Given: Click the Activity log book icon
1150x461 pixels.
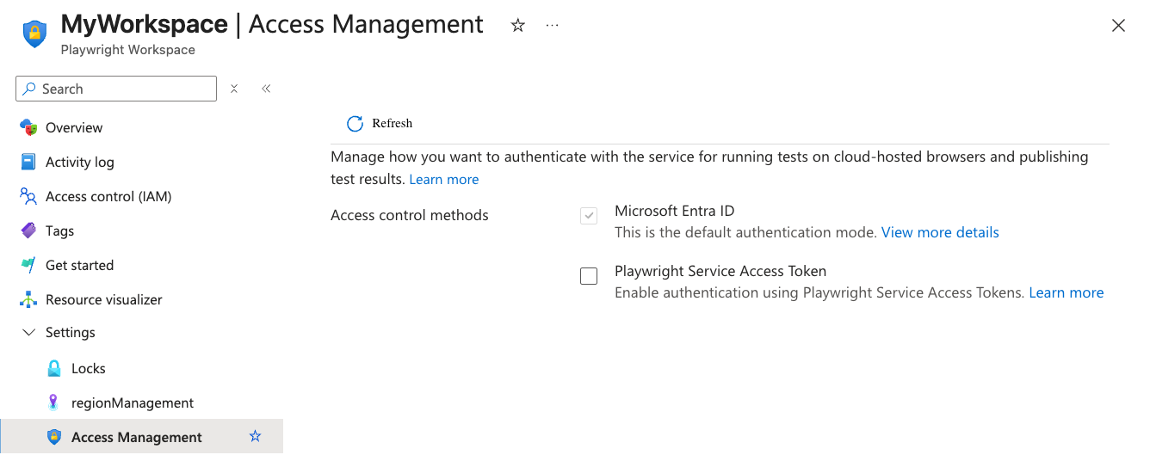Looking at the screenshot, I should 28,162.
